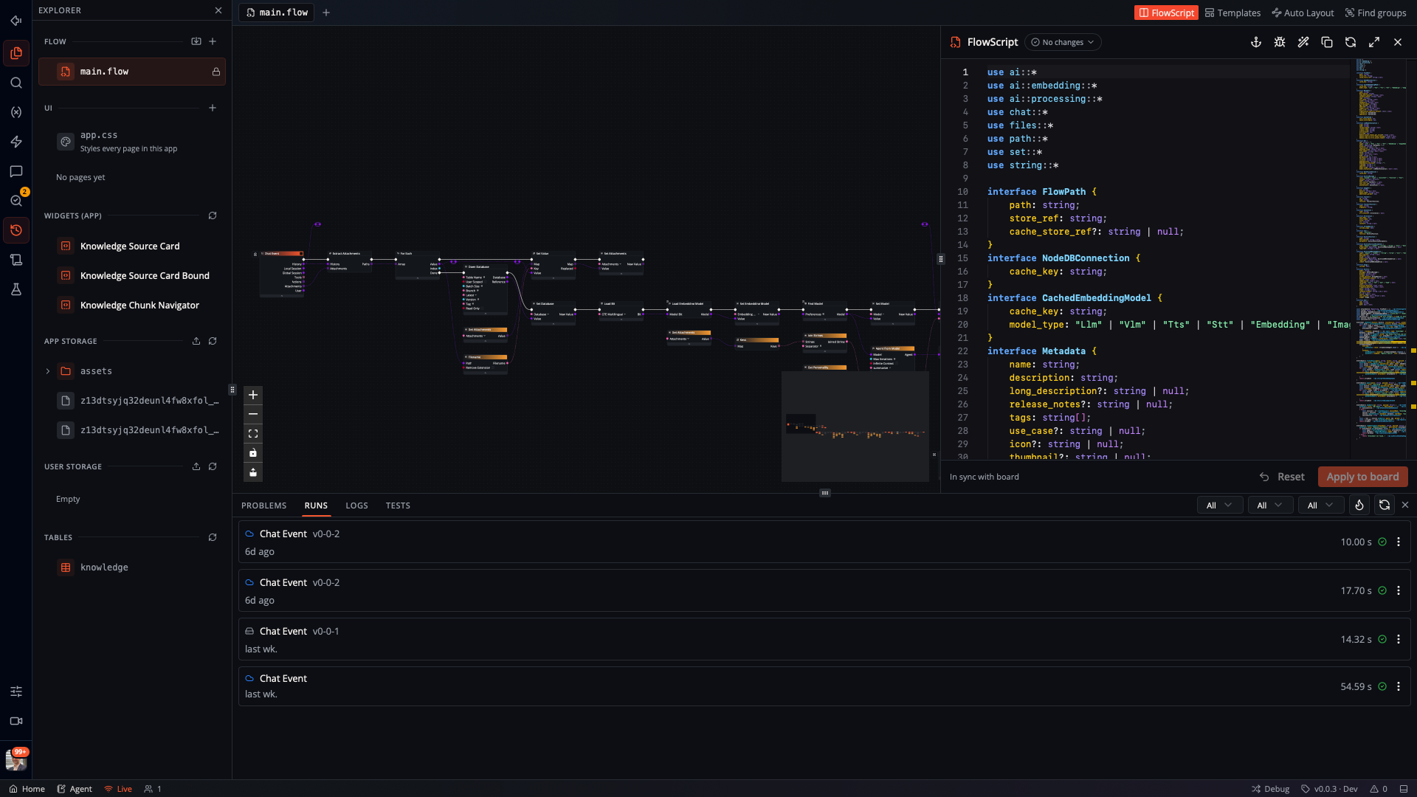
Task: Switch to the Problems tab
Action: coord(263,506)
